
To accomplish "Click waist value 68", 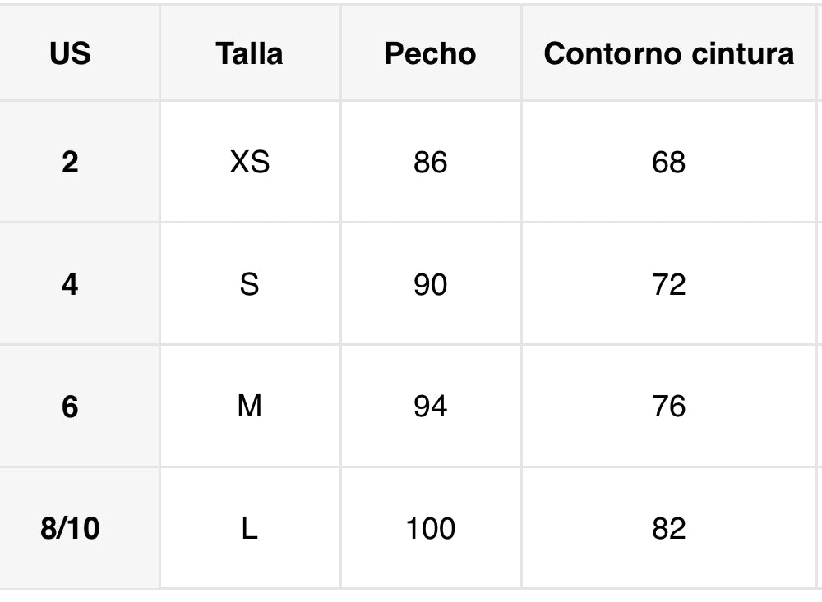I will [x=668, y=162].
